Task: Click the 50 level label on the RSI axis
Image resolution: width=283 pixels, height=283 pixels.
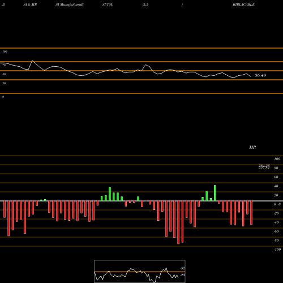Action: (4, 74)
